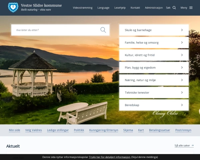200x160 pixels.
Task: Click the Kva leiter du etter search field
Action: pos(56,30)
